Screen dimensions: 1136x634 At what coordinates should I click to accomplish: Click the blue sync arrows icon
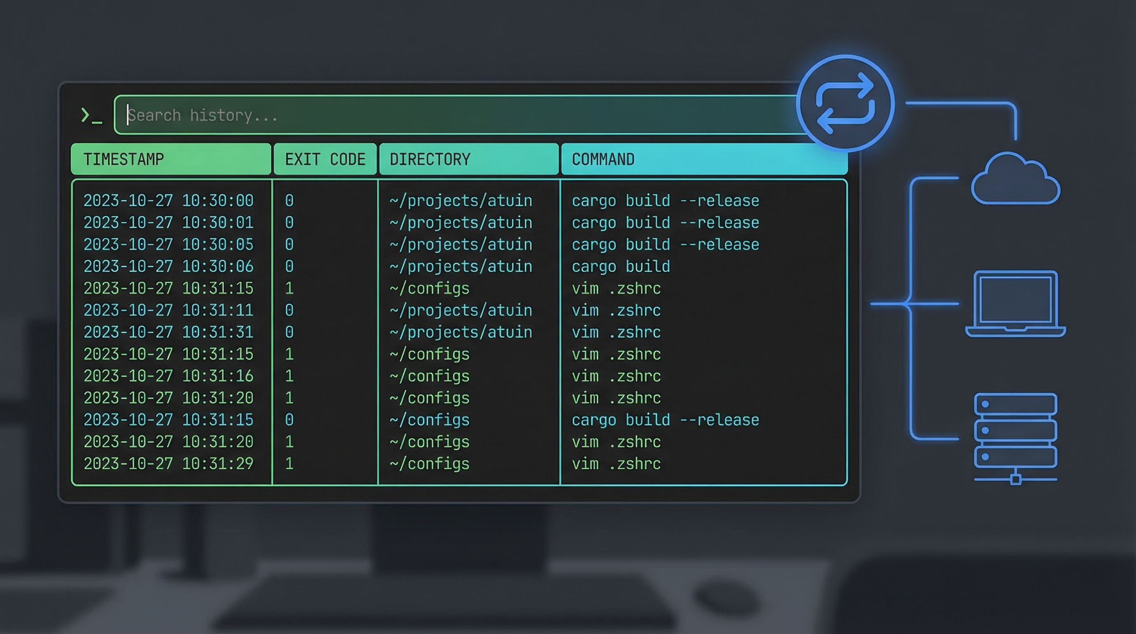[x=845, y=104]
